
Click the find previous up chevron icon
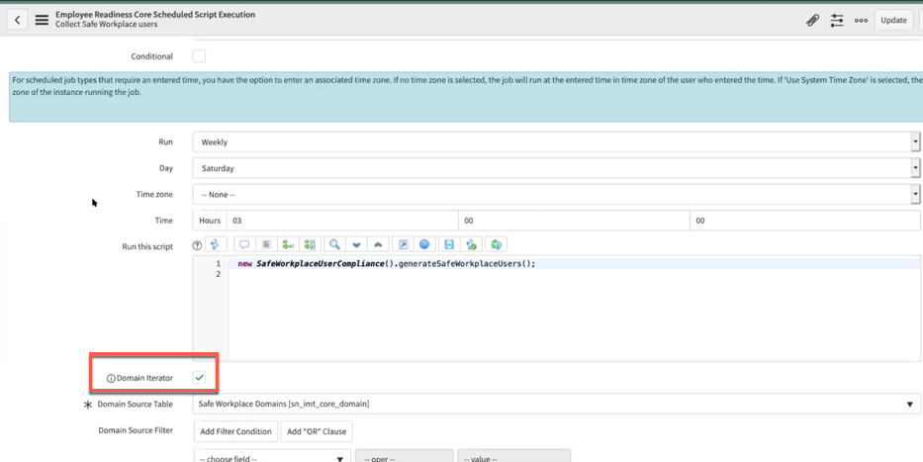point(378,244)
